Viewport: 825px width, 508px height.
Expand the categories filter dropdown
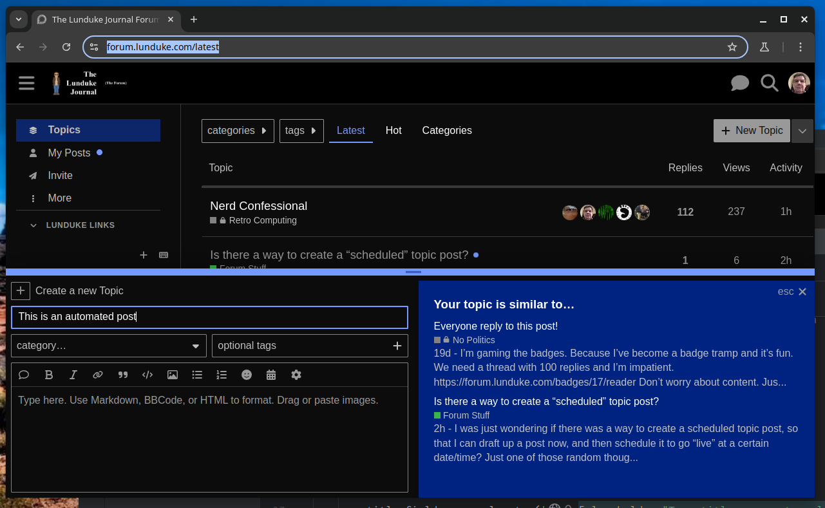[238, 131]
